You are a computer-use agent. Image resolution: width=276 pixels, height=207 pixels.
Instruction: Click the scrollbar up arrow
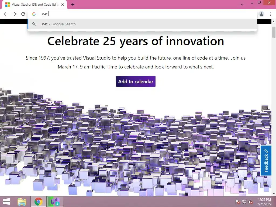click(x=274, y=22)
